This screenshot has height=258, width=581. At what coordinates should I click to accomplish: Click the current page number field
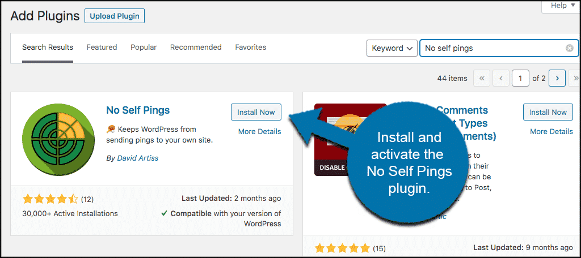coord(520,79)
